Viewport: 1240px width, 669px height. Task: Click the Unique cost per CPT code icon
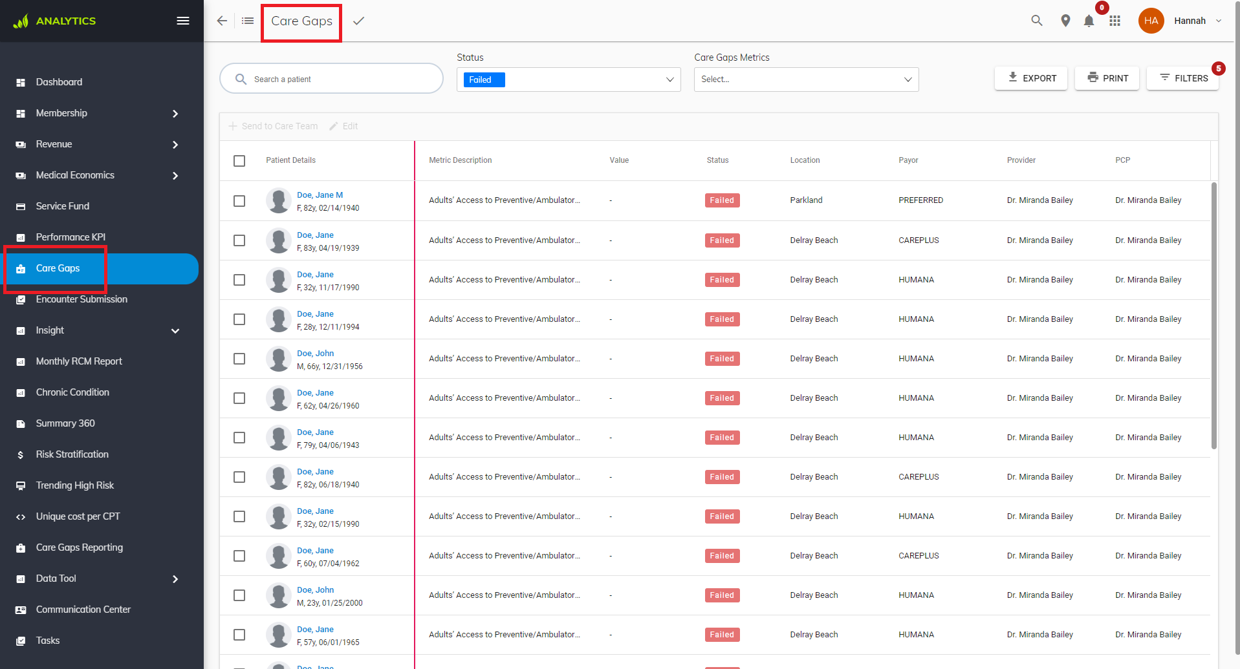point(21,517)
